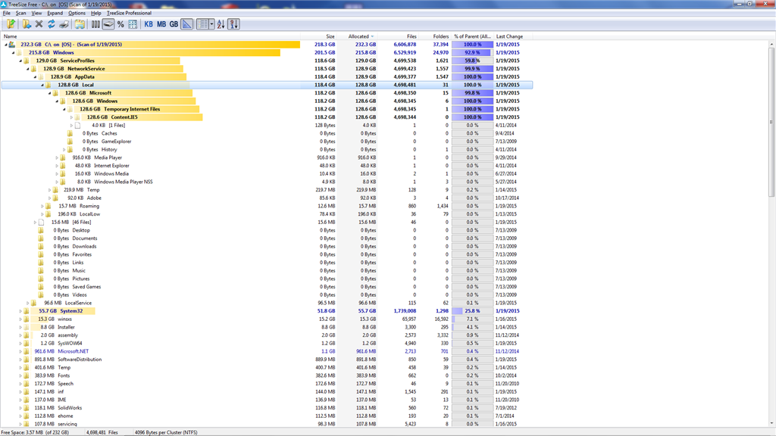Refresh the scan with the blue arrows icon
This screenshot has height=436, width=776.
point(51,23)
